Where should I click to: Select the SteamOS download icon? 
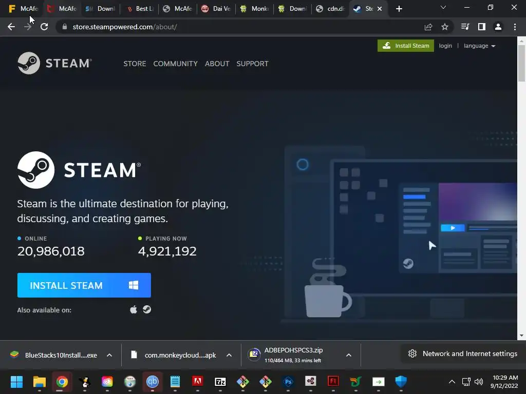pyautogui.click(x=147, y=309)
